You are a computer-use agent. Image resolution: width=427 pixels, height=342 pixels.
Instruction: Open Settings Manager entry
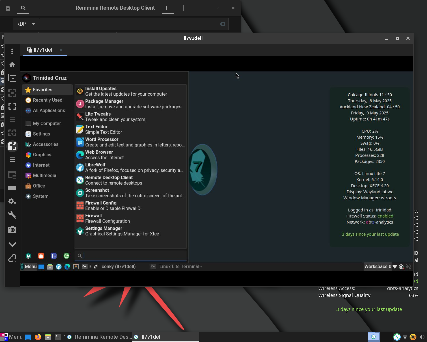[x=131, y=231]
